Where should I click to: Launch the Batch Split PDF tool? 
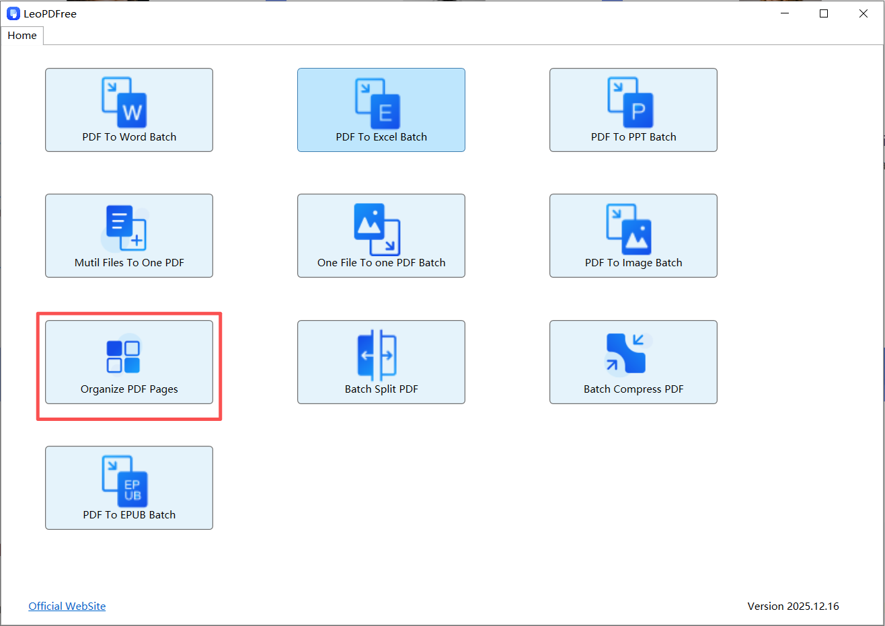click(381, 362)
